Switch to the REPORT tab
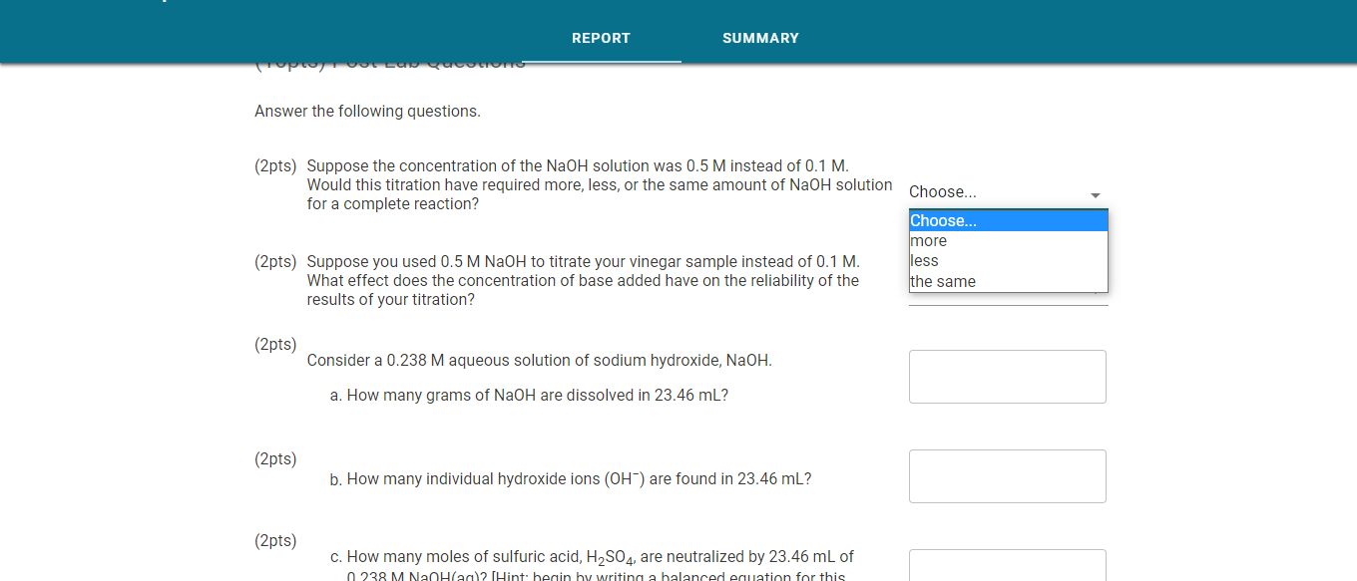 pyautogui.click(x=601, y=38)
